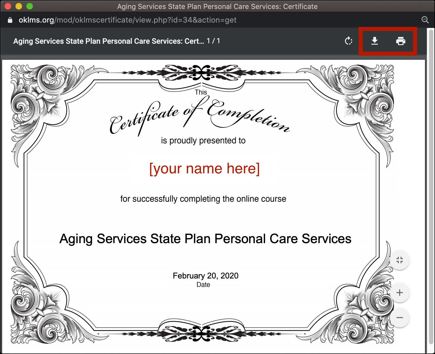Rotate the certificate page
The image size is (435, 354).
[349, 41]
